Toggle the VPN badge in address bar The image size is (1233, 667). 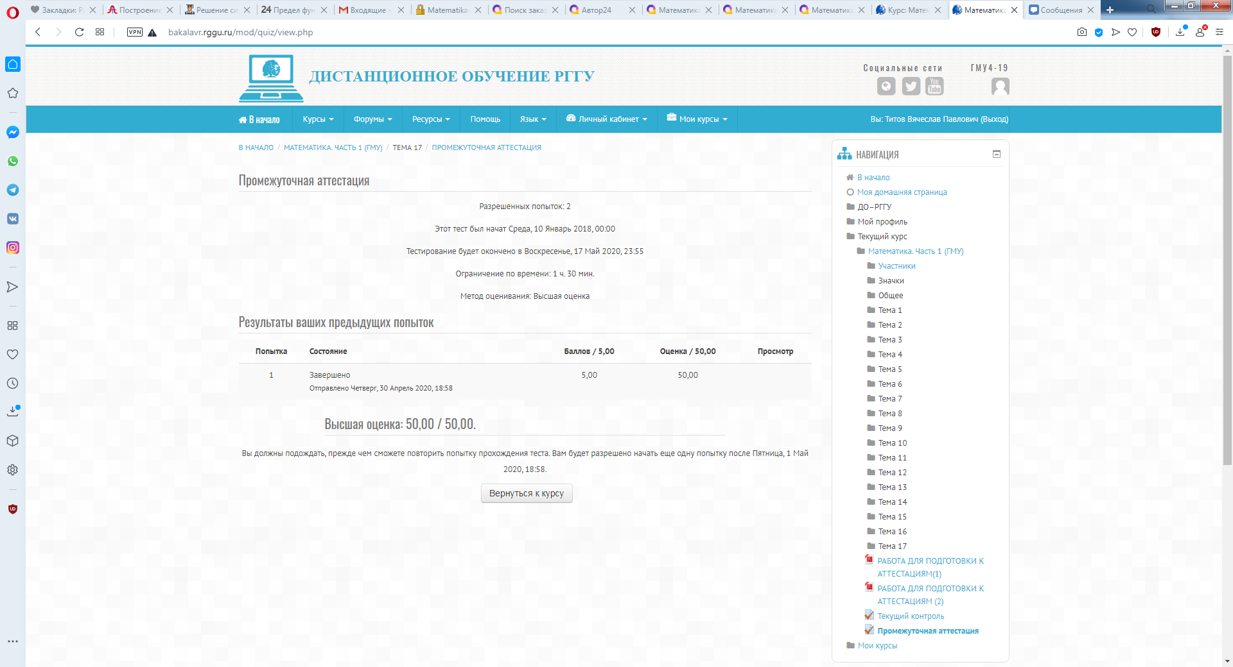[x=135, y=32]
